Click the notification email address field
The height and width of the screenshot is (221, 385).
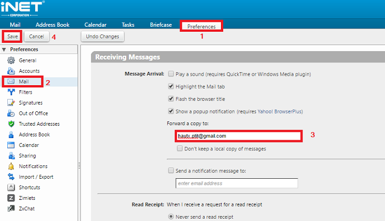[x=237, y=183]
